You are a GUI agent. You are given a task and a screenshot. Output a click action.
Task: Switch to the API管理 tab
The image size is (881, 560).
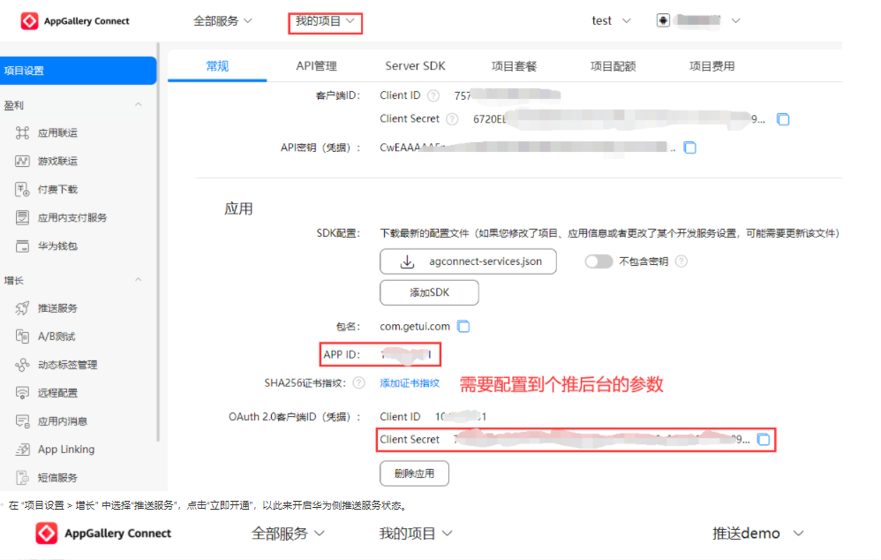coord(316,66)
